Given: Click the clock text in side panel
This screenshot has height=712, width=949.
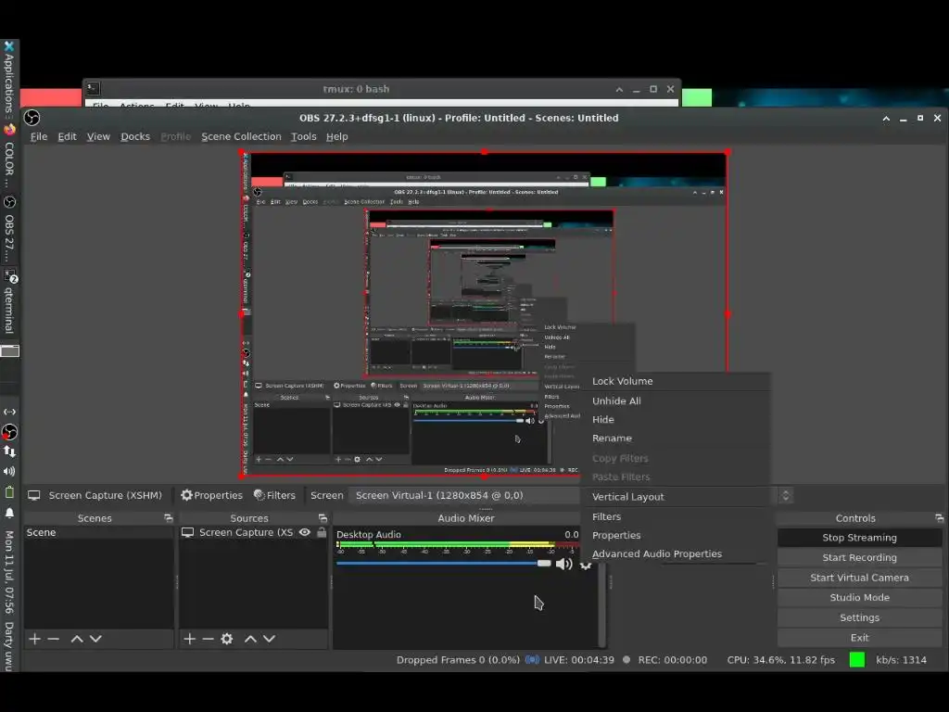Looking at the screenshot, I should [x=9, y=572].
